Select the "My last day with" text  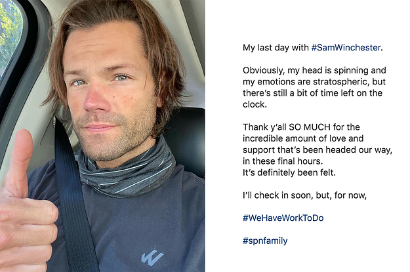[x=276, y=48]
